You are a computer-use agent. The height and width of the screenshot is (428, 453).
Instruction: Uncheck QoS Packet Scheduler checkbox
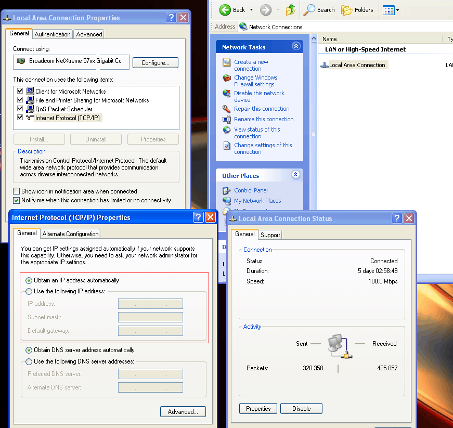pyautogui.click(x=20, y=109)
